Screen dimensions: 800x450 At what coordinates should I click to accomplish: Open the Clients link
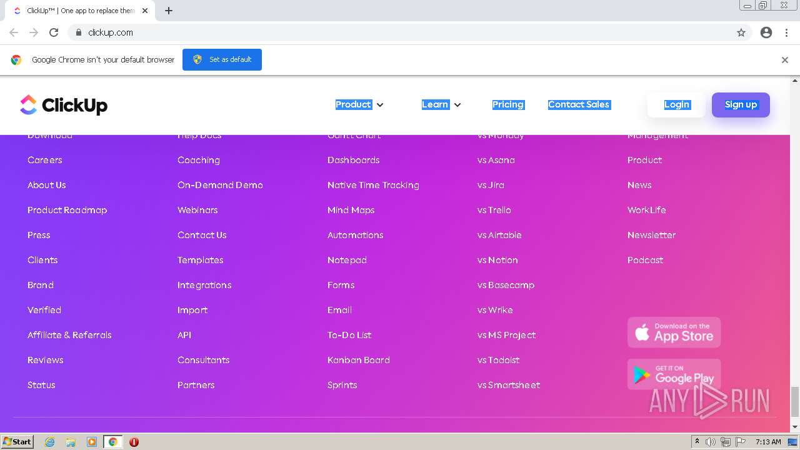[x=42, y=260]
